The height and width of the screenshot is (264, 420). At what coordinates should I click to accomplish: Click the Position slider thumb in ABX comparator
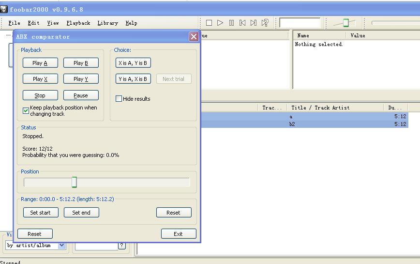coord(74,182)
